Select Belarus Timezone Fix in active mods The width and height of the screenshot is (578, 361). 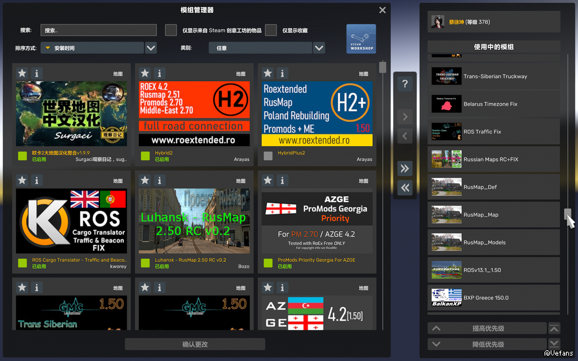point(494,104)
